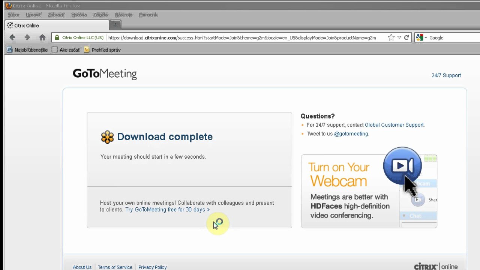This screenshot has height=270, width=480.
Task: Open the Pomocník menu
Action: [148, 15]
